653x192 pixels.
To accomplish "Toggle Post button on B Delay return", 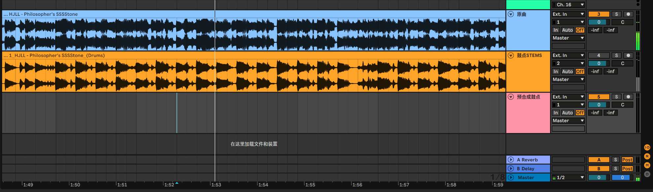I will pyautogui.click(x=627, y=169).
